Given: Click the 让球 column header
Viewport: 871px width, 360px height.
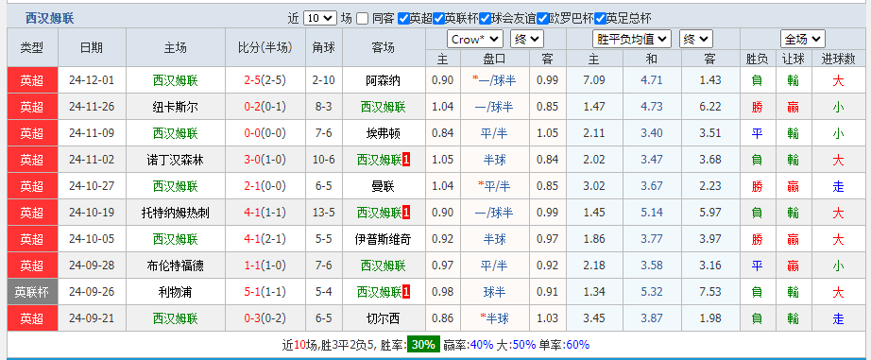Looking at the screenshot, I should (x=794, y=59).
